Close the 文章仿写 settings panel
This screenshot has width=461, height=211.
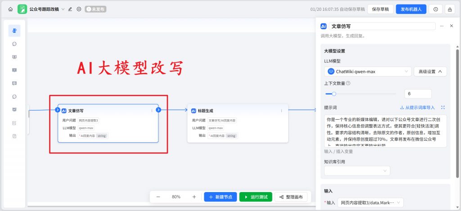[452, 26]
